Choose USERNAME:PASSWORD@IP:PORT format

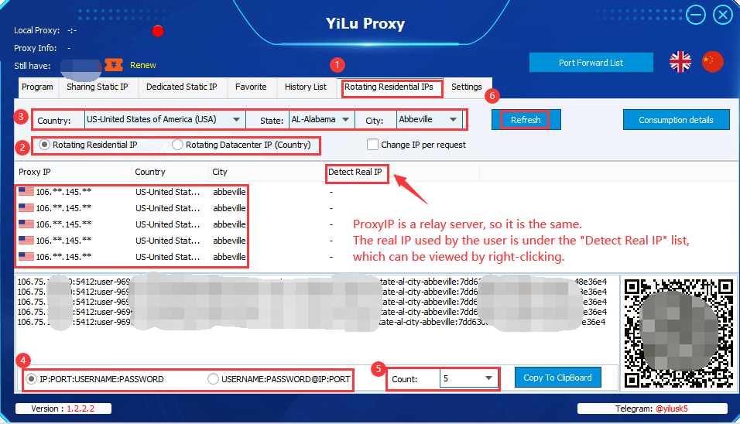[x=213, y=378]
